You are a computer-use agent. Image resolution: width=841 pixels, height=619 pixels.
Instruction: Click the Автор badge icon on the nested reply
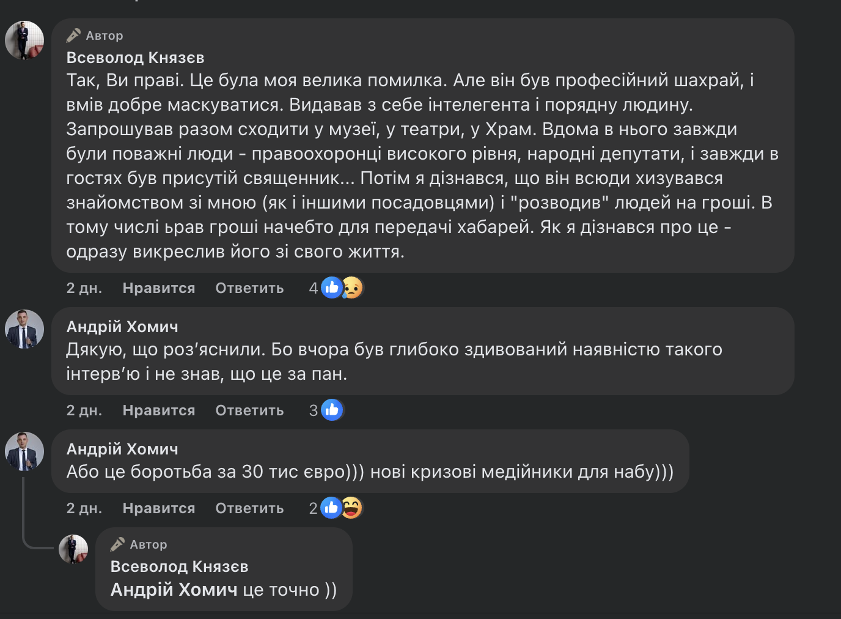(117, 544)
